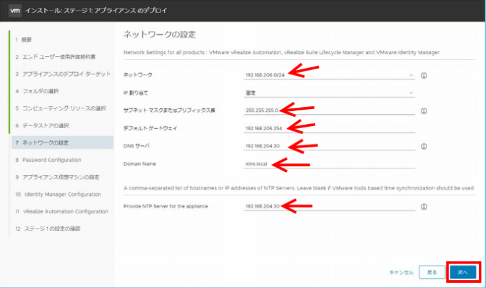The width and height of the screenshot is (486, 288).
Task: Open the ネットワーク dropdown 192.168.206.0/24
Action: [329, 75]
